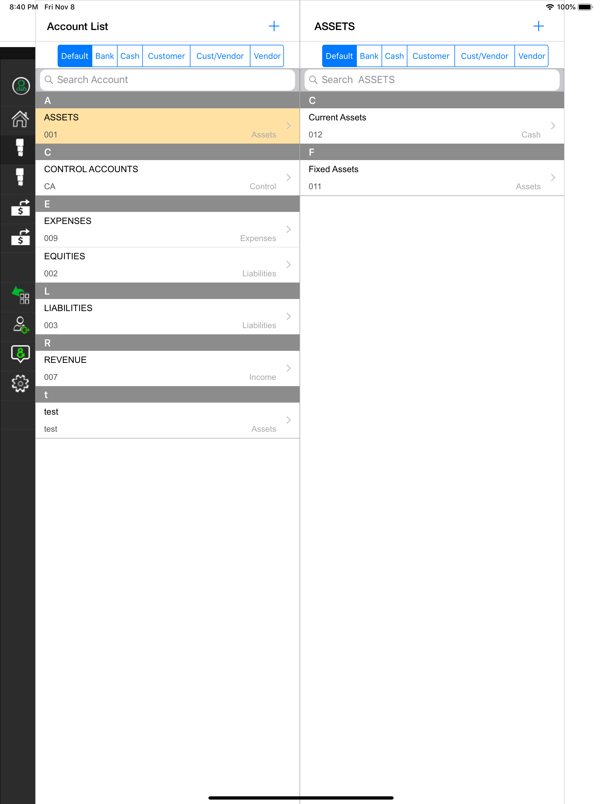Expand the EXPENSES row chevron
Viewport: 602px width, 804px height.
[x=289, y=229]
